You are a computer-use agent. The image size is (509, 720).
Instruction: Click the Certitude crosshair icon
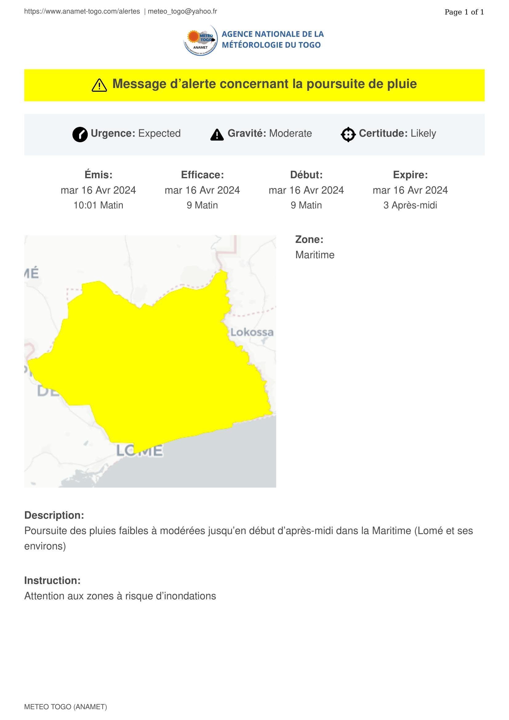[x=348, y=135]
